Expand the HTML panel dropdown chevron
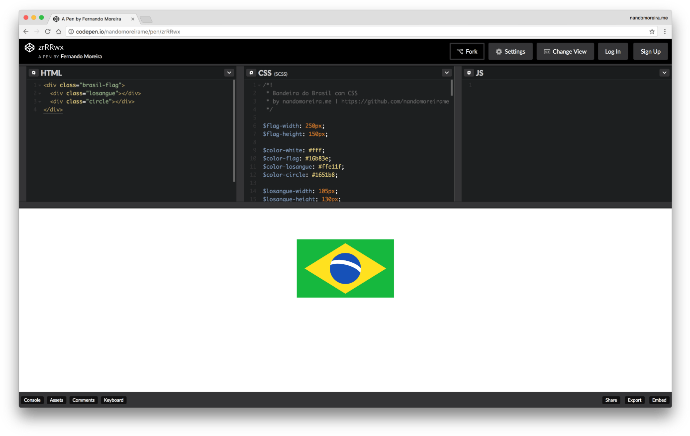Screen dimensions: 690x436 tap(229, 73)
